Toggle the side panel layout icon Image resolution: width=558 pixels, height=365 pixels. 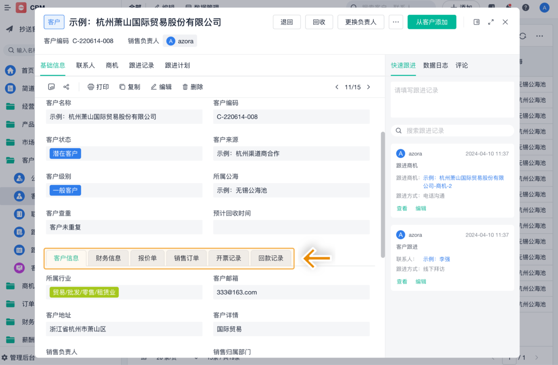coord(477,22)
